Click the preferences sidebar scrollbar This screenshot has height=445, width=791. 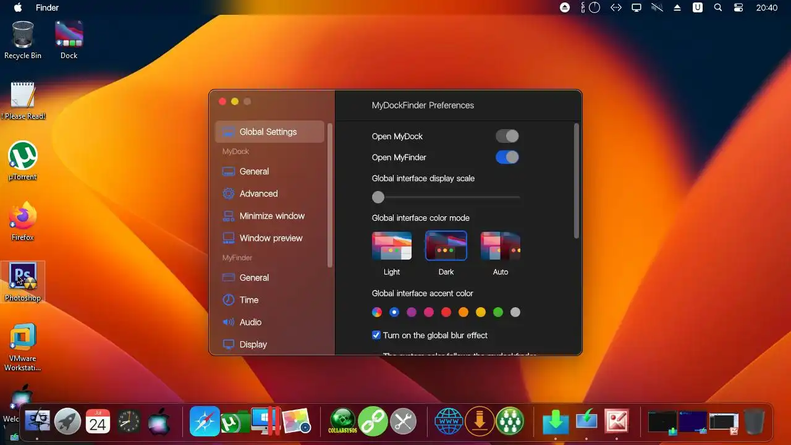coord(330,195)
